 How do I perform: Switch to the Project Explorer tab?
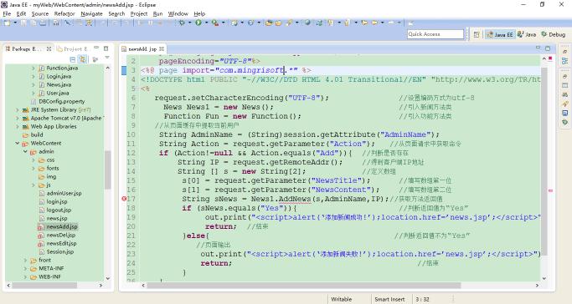[73, 48]
